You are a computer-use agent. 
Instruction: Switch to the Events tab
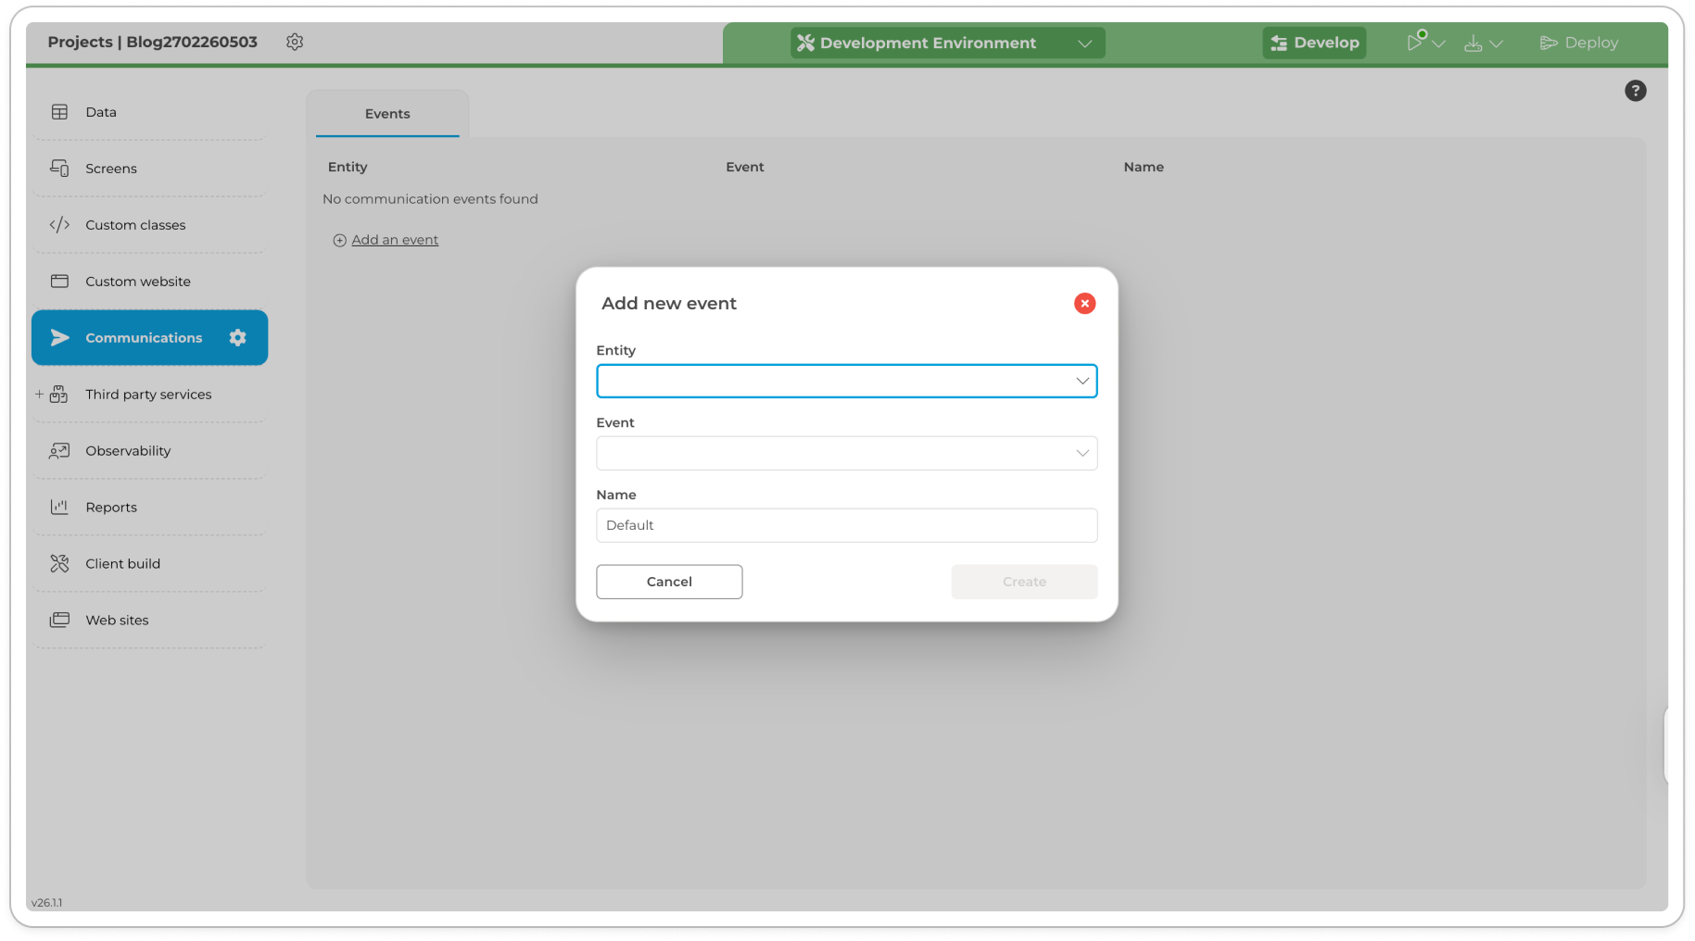click(x=387, y=114)
